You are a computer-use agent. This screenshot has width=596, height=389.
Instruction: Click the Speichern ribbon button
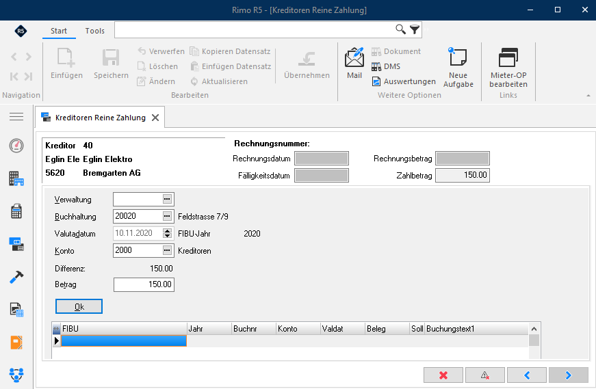pyautogui.click(x=111, y=64)
